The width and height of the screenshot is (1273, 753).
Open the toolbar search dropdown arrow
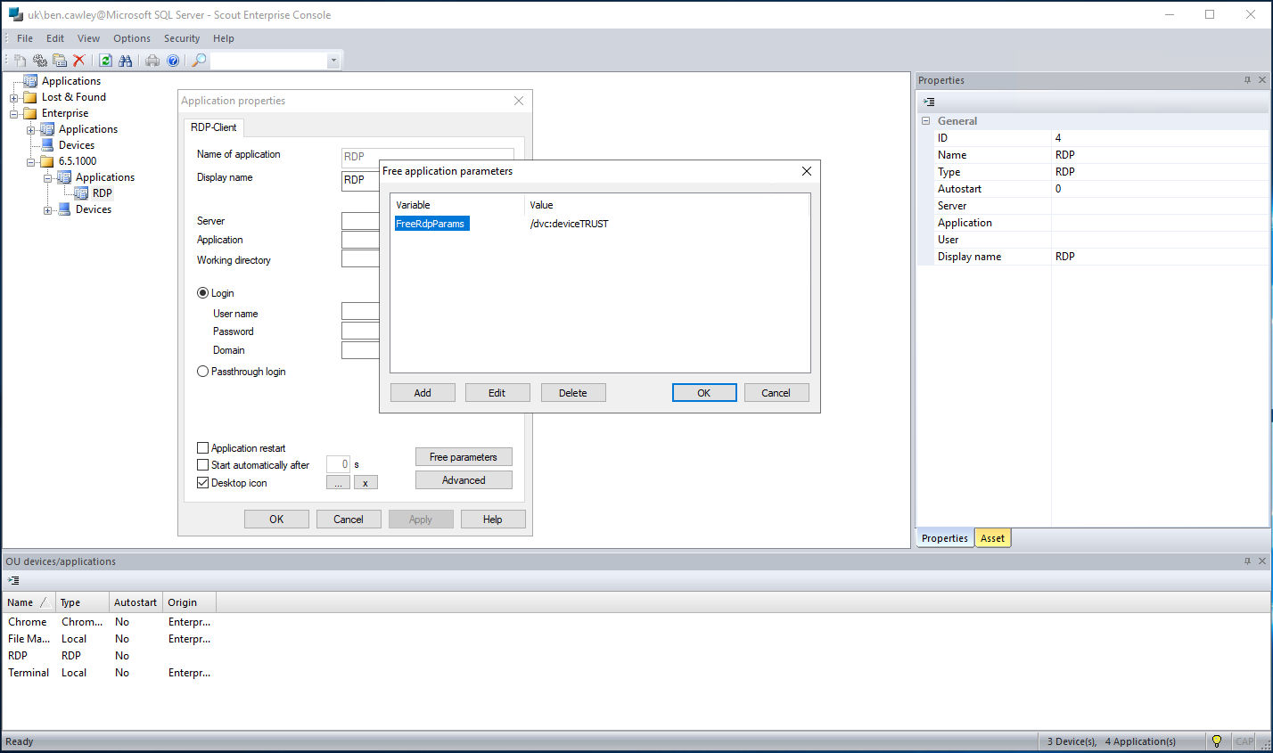[x=333, y=61]
